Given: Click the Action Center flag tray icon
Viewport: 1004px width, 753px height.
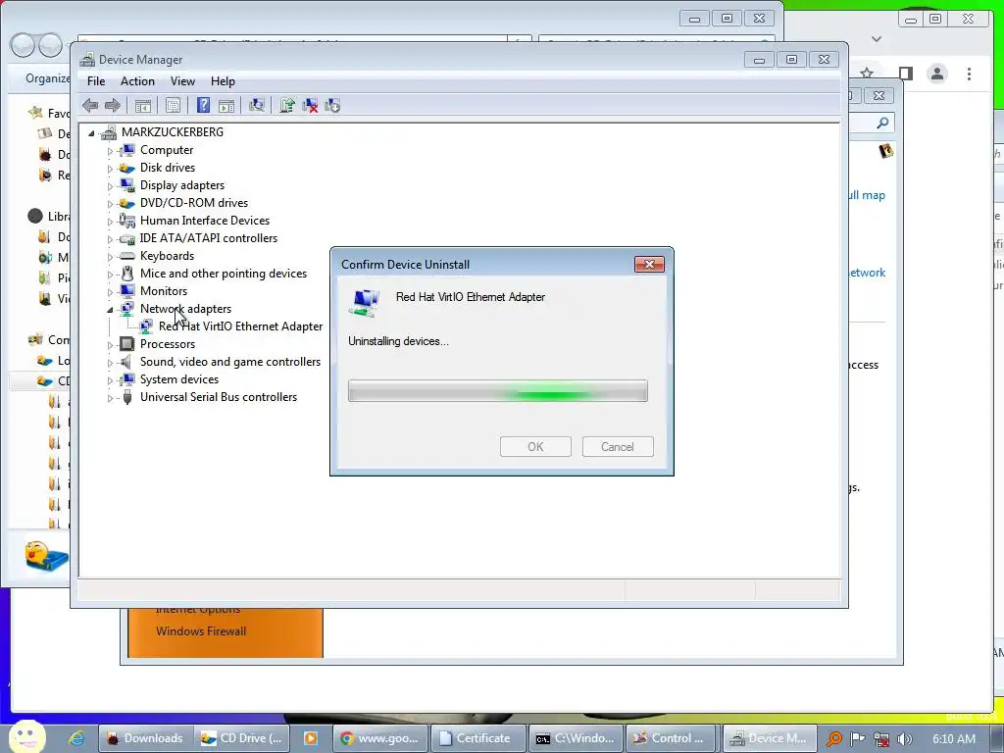Looking at the screenshot, I should 857,739.
